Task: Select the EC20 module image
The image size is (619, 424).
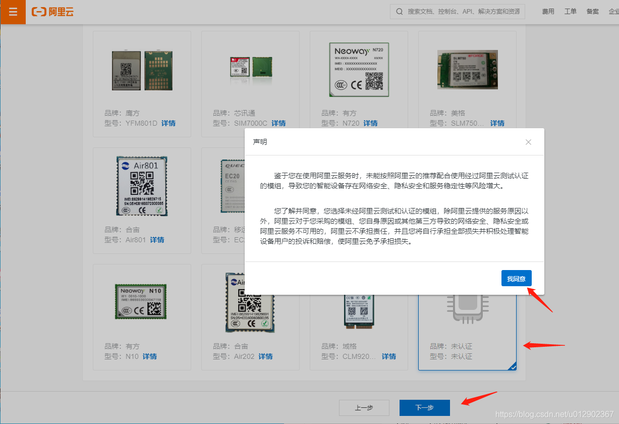Action: tap(233, 187)
